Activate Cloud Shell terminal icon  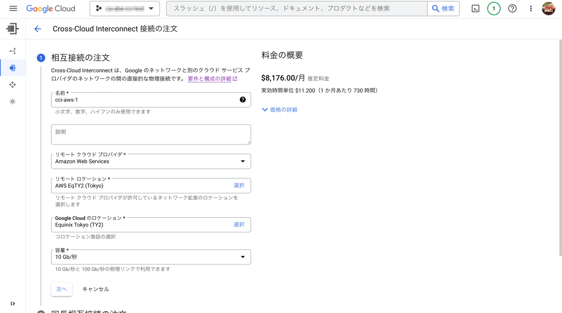[x=475, y=8]
